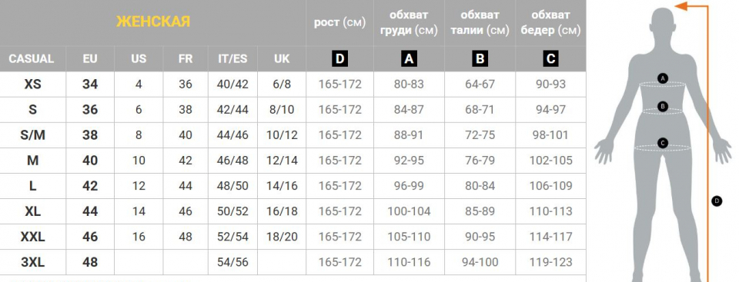739x282 pixels.
Task: Click the A marker on the figure's chest
Action: click(663, 78)
